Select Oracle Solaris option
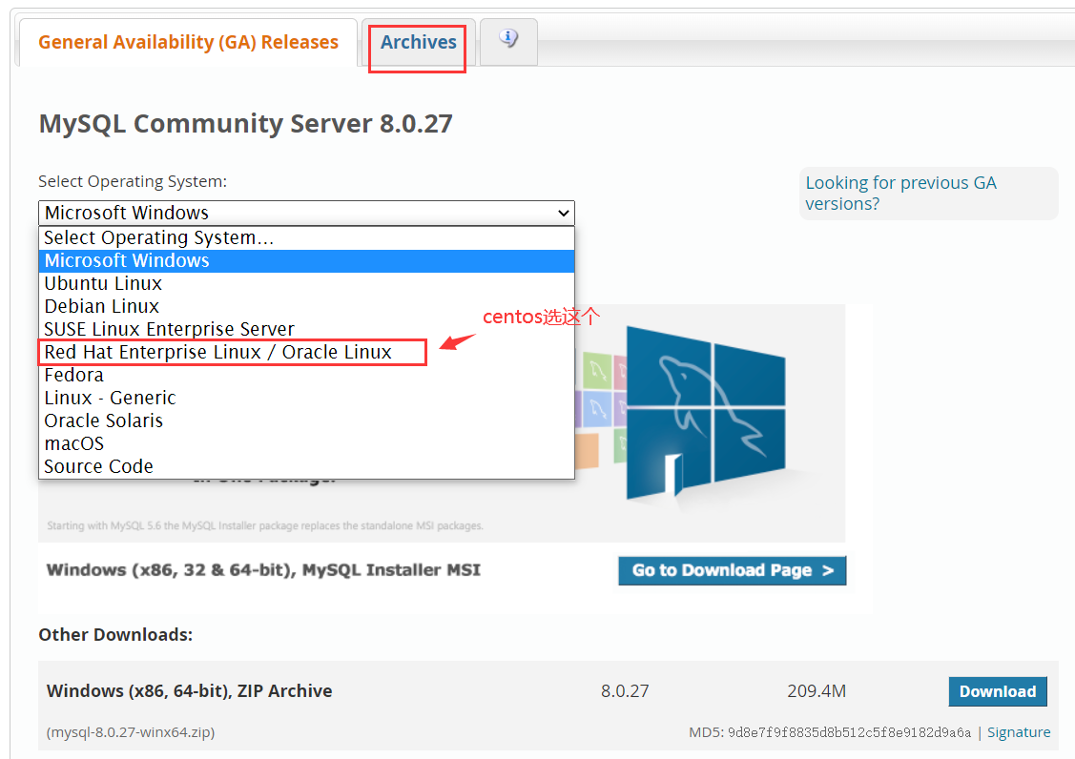The height and width of the screenshot is (759, 1075). point(306,421)
